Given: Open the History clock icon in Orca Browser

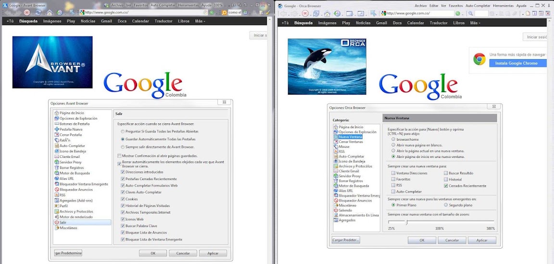Looking at the screenshot, I should [337, 13].
